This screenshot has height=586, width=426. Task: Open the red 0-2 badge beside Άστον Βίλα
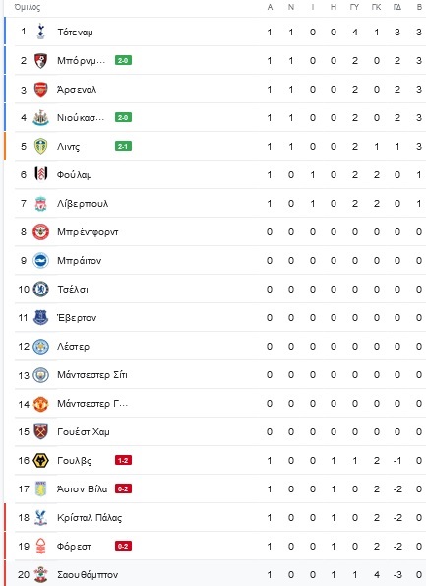coord(123,488)
